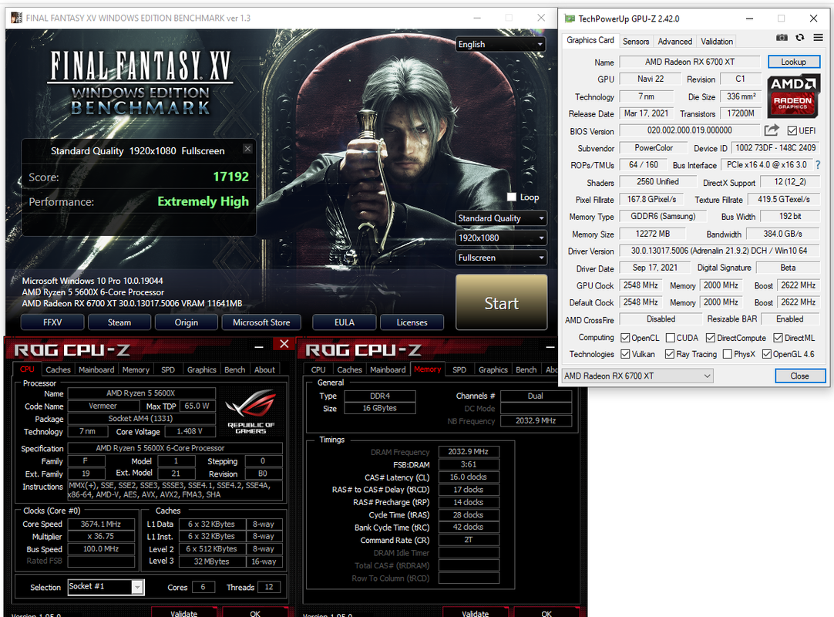The height and width of the screenshot is (617, 834).
Task: Click Lookup button in GPU-Z
Action: [794, 62]
